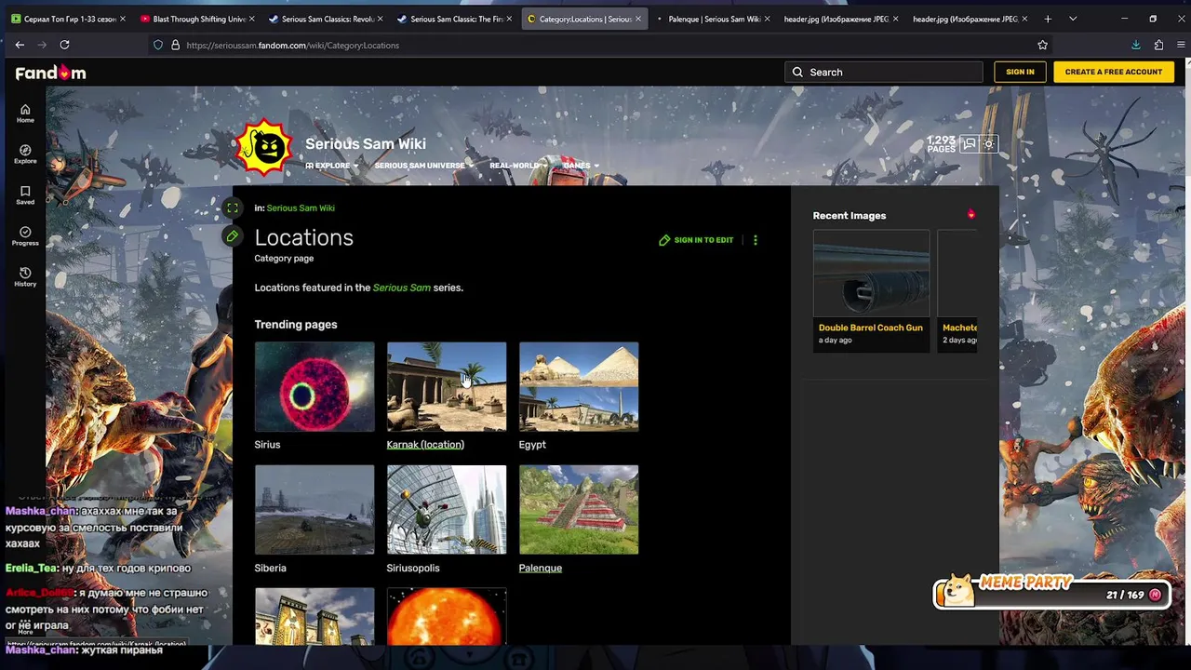Click SIGN IN TO EDIT
Viewport: 1191px width, 670px height.
click(x=696, y=240)
